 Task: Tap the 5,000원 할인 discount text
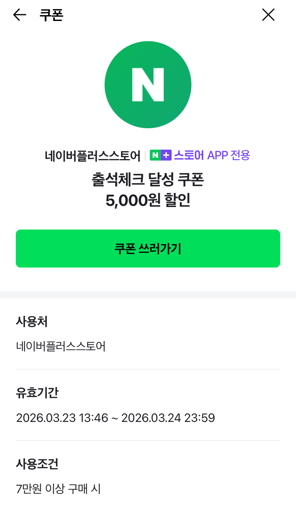pyautogui.click(x=148, y=201)
